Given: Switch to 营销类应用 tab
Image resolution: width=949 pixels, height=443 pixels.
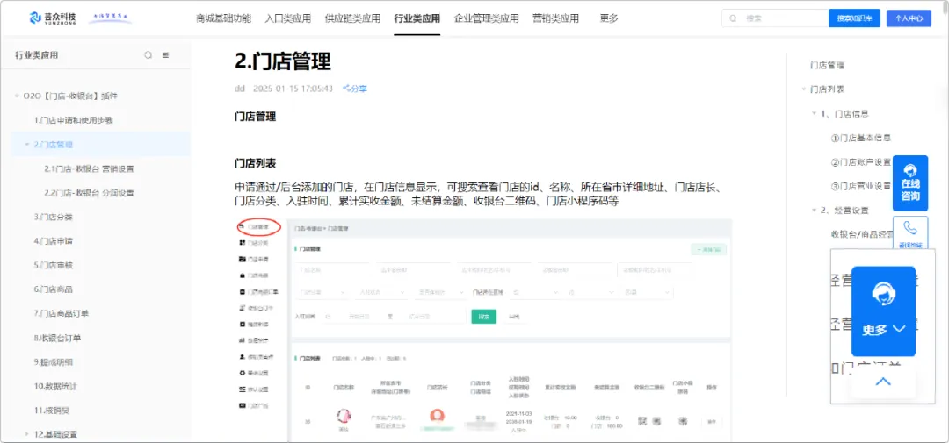Looking at the screenshot, I should coord(555,18).
